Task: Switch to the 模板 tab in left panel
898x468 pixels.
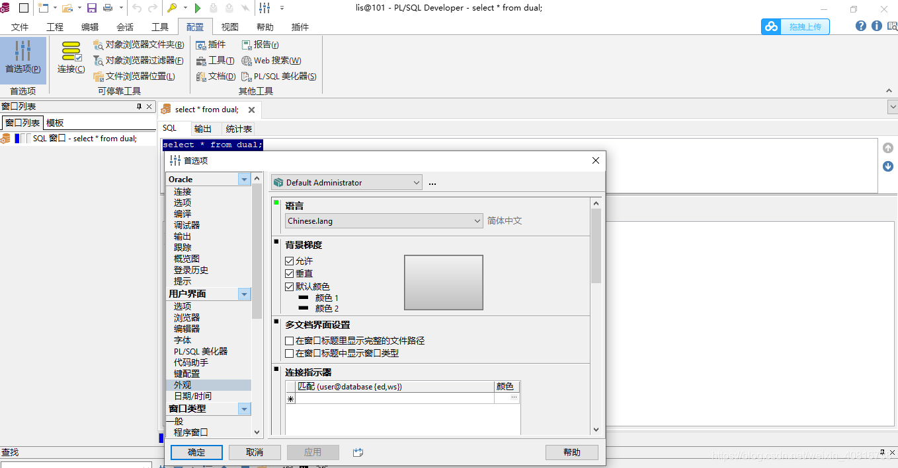Action: [55, 123]
